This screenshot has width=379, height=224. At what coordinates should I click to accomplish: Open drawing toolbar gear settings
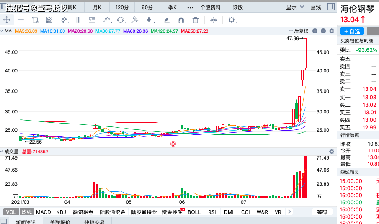232,20
